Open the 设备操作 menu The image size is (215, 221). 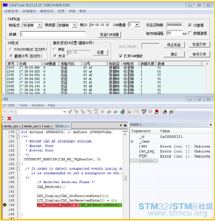(x=29, y=11)
